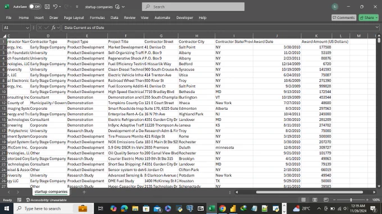This screenshot has height=214, width=382.
Task: Open the Undo history dropdown arrow
Action: 60,7
